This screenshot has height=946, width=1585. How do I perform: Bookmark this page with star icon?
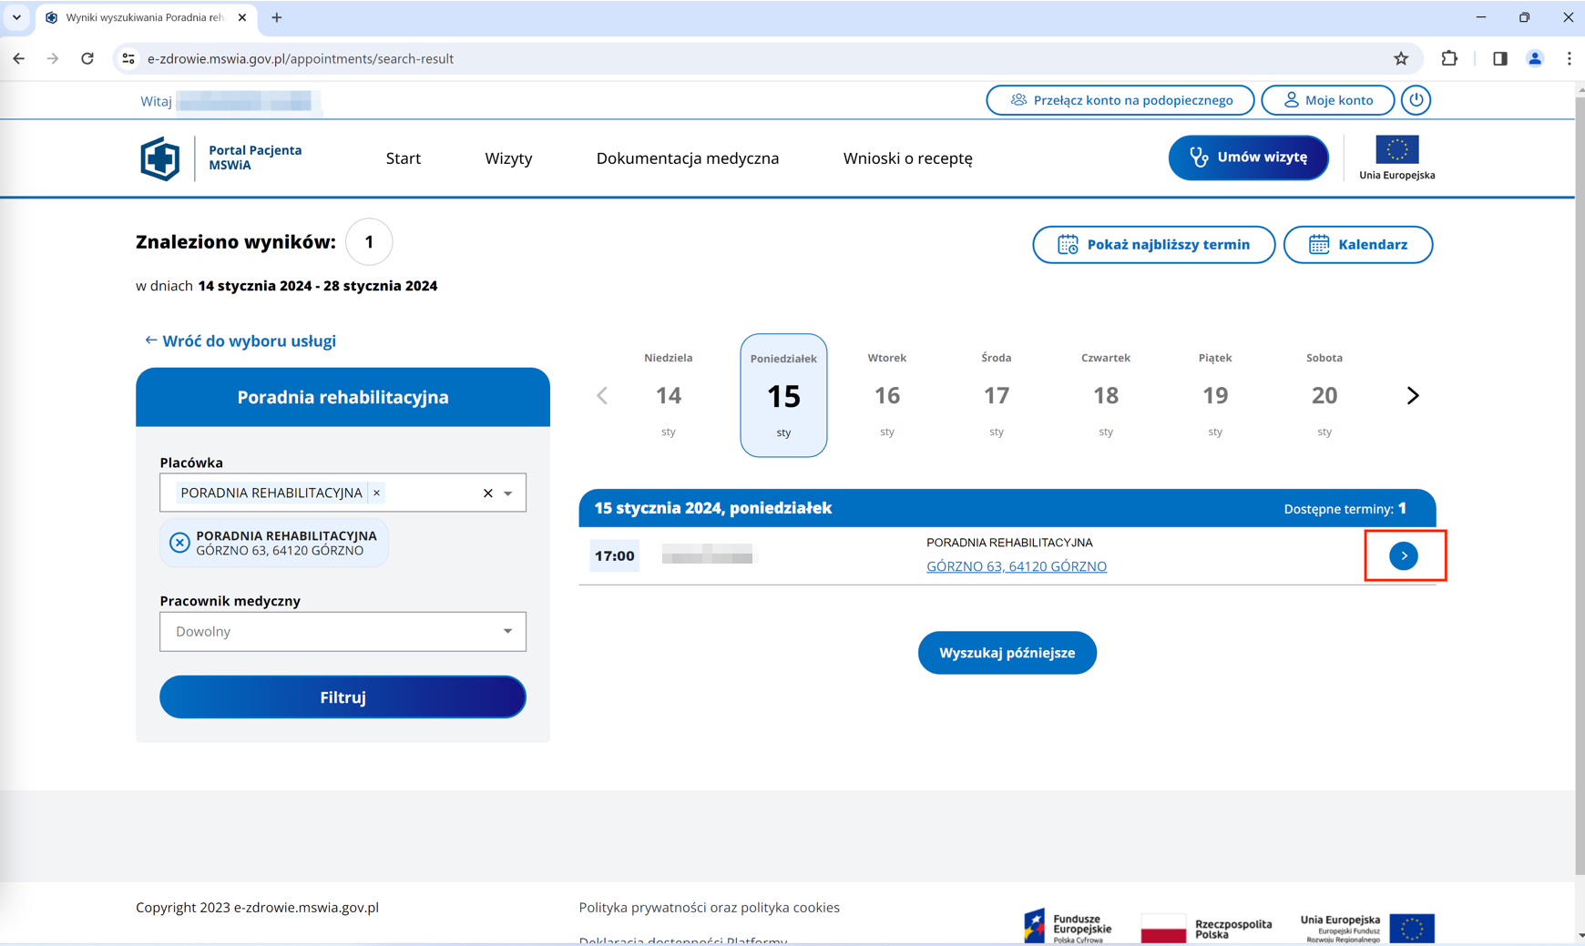[x=1401, y=58]
